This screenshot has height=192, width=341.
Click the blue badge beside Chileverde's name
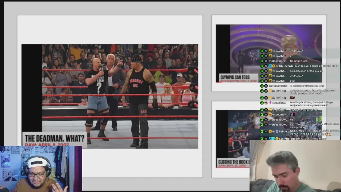tap(270, 66)
